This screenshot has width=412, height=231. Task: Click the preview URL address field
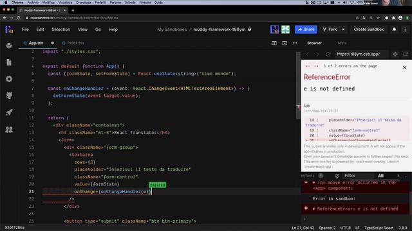tap(361, 54)
